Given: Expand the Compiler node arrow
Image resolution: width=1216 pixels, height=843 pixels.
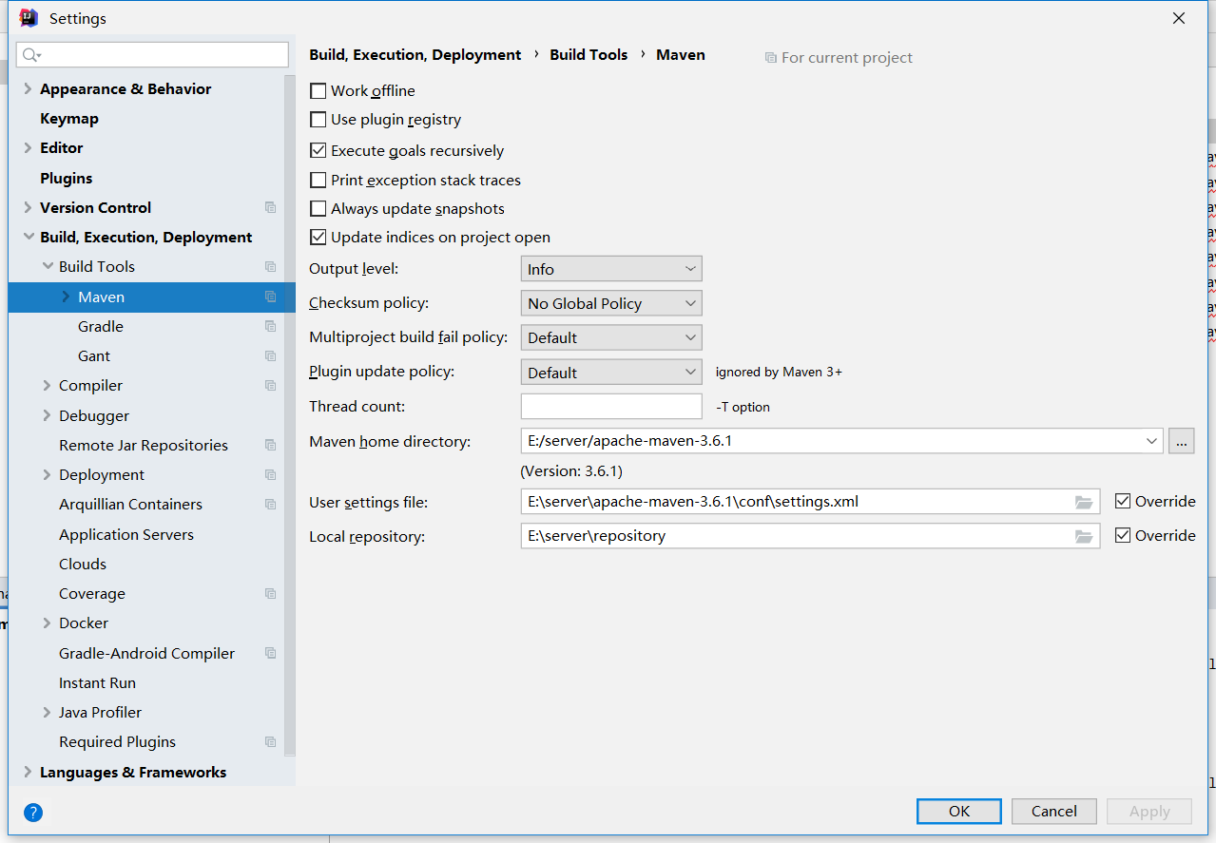Looking at the screenshot, I should [x=48, y=385].
